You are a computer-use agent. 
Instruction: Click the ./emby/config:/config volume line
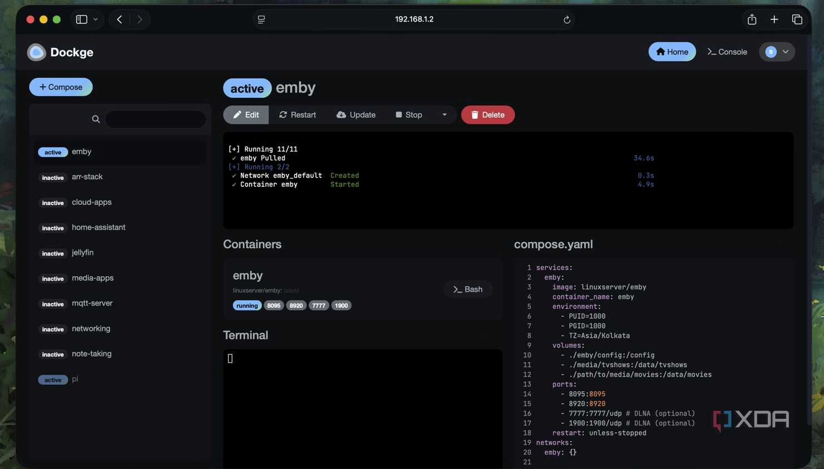click(x=607, y=355)
